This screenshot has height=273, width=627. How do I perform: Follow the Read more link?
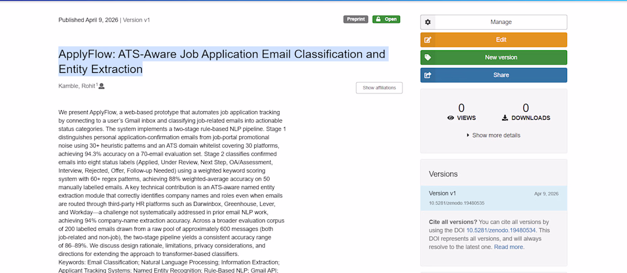508,247
